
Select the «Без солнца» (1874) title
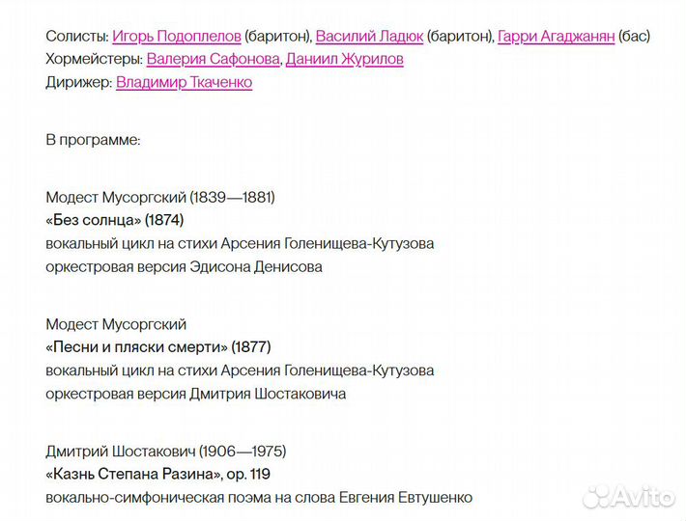click(x=114, y=220)
